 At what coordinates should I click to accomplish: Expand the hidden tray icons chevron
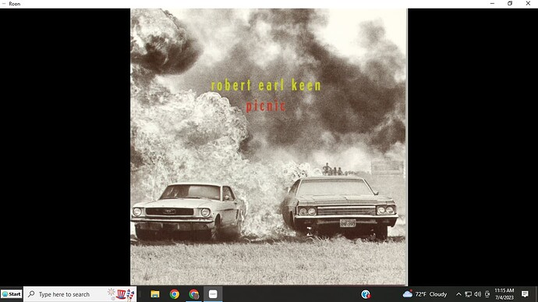(x=458, y=294)
